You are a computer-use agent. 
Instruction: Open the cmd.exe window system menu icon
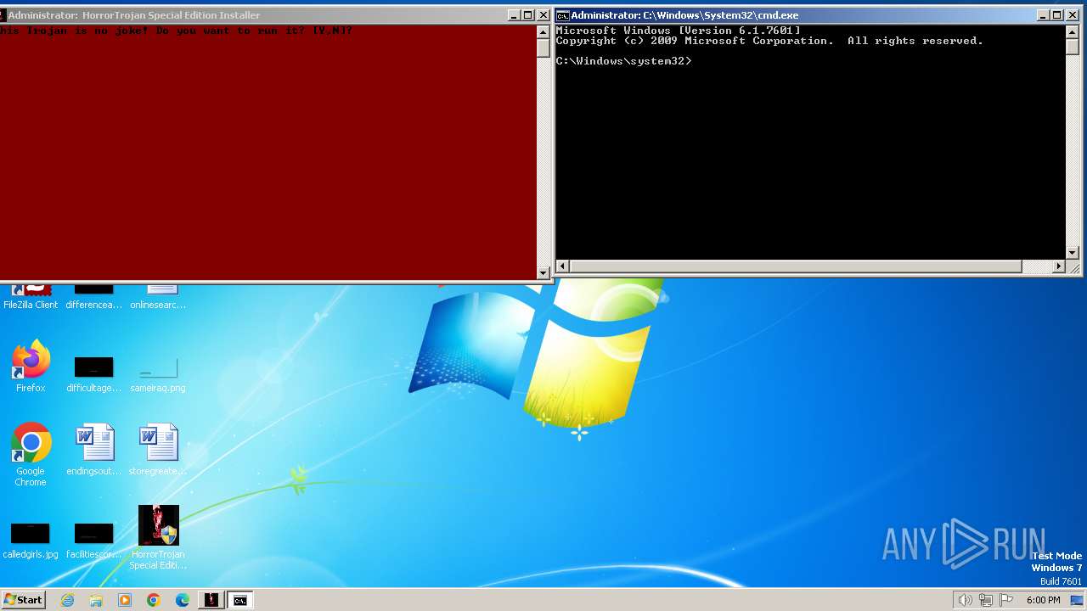[562, 15]
